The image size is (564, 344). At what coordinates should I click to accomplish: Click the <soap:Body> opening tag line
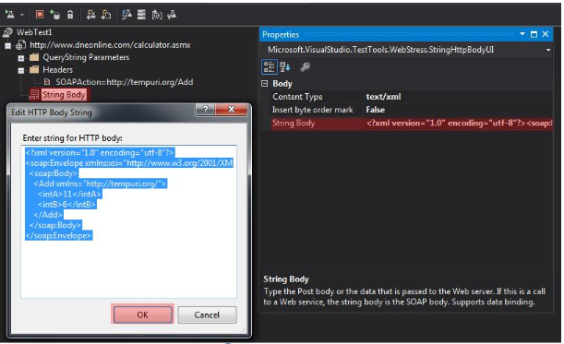pyautogui.click(x=54, y=173)
